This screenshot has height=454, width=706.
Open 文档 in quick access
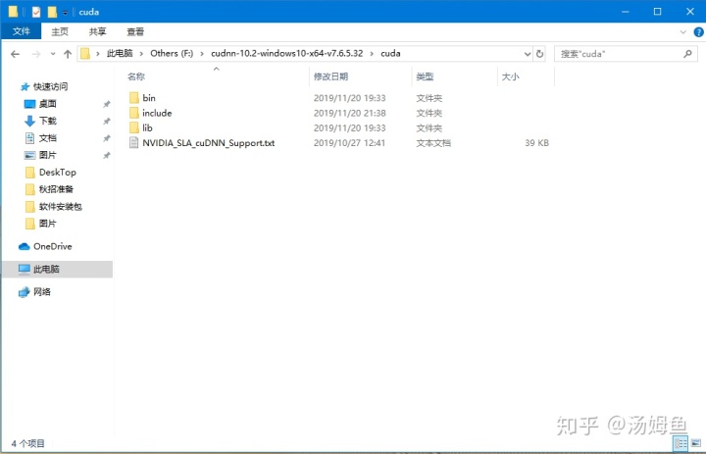click(47, 138)
